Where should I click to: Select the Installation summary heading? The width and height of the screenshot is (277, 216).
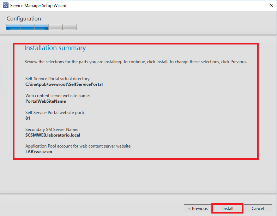[55, 48]
